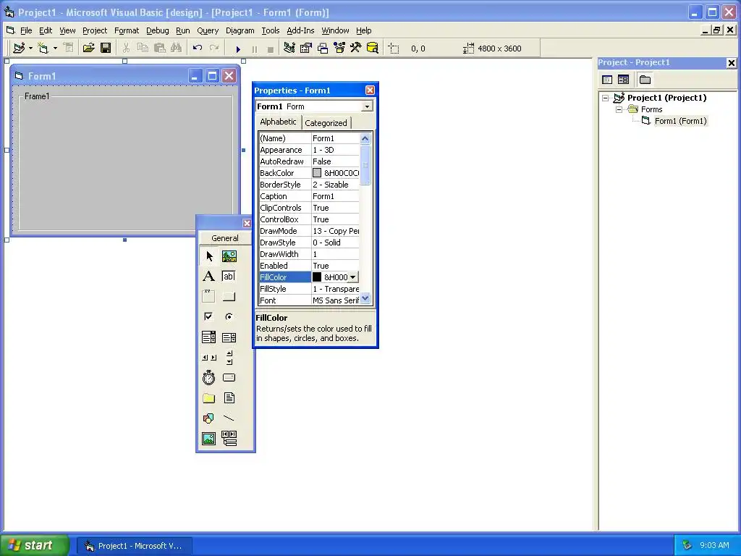
Task: Select the Frame1 control on form
Action: coord(125,161)
